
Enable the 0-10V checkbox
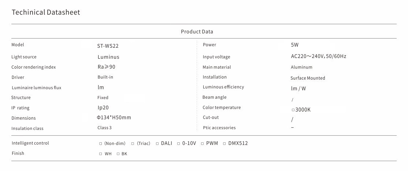[179, 143]
